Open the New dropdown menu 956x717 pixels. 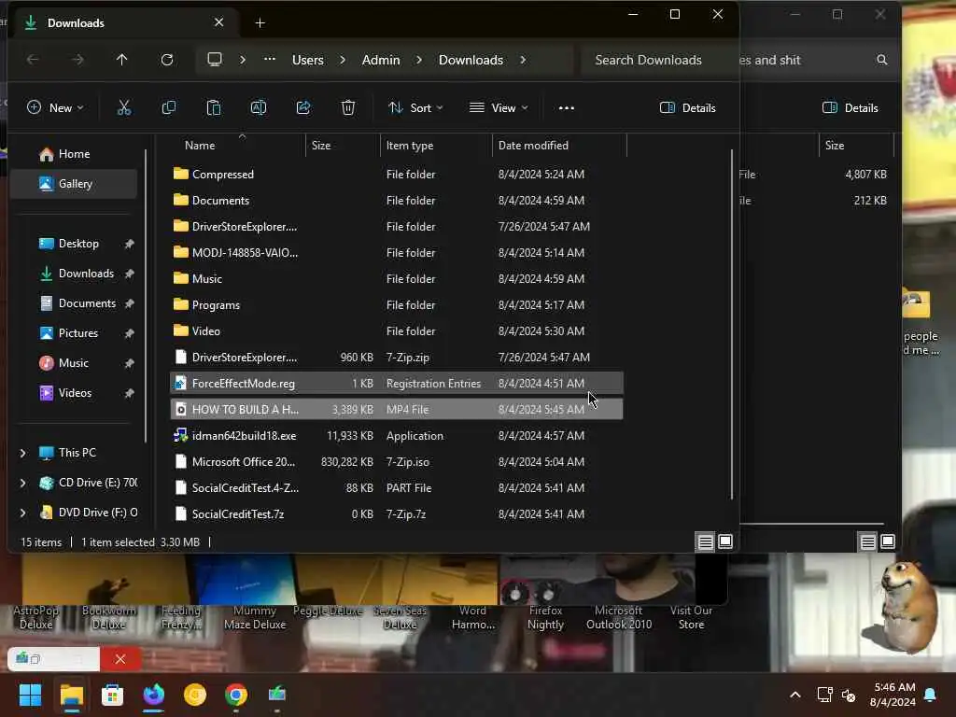55,108
